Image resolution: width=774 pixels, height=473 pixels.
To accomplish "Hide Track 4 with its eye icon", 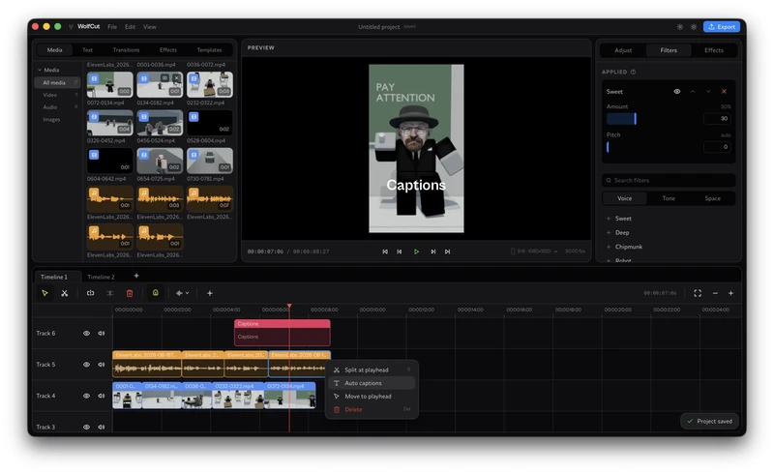I will pyautogui.click(x=86, y=396).
